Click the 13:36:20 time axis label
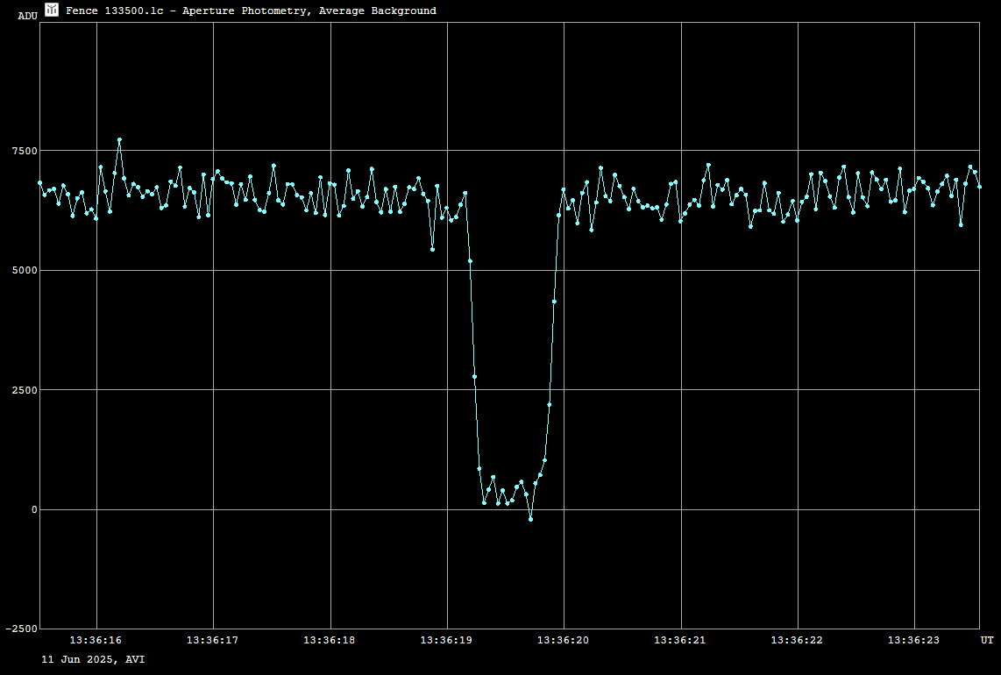Image resolution: width=1001 pixels, height=675 pixels. [564, 641]
